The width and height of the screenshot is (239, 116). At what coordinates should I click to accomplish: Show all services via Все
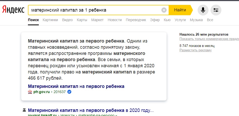pyautogui.click(x=210, y=20)
